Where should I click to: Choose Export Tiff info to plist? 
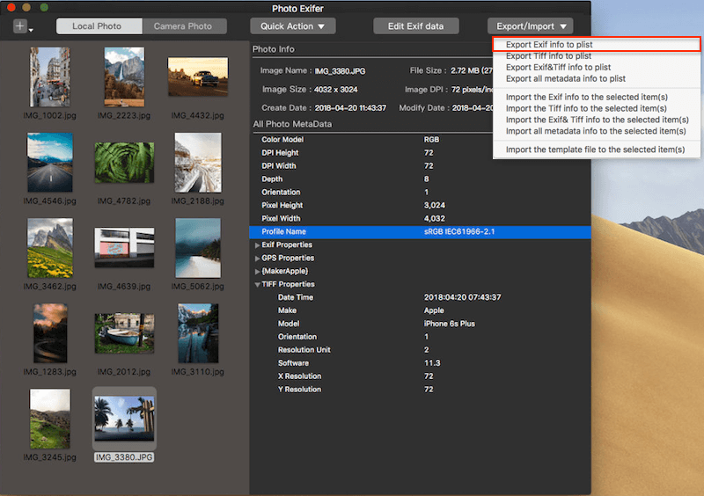click(597, 55)
